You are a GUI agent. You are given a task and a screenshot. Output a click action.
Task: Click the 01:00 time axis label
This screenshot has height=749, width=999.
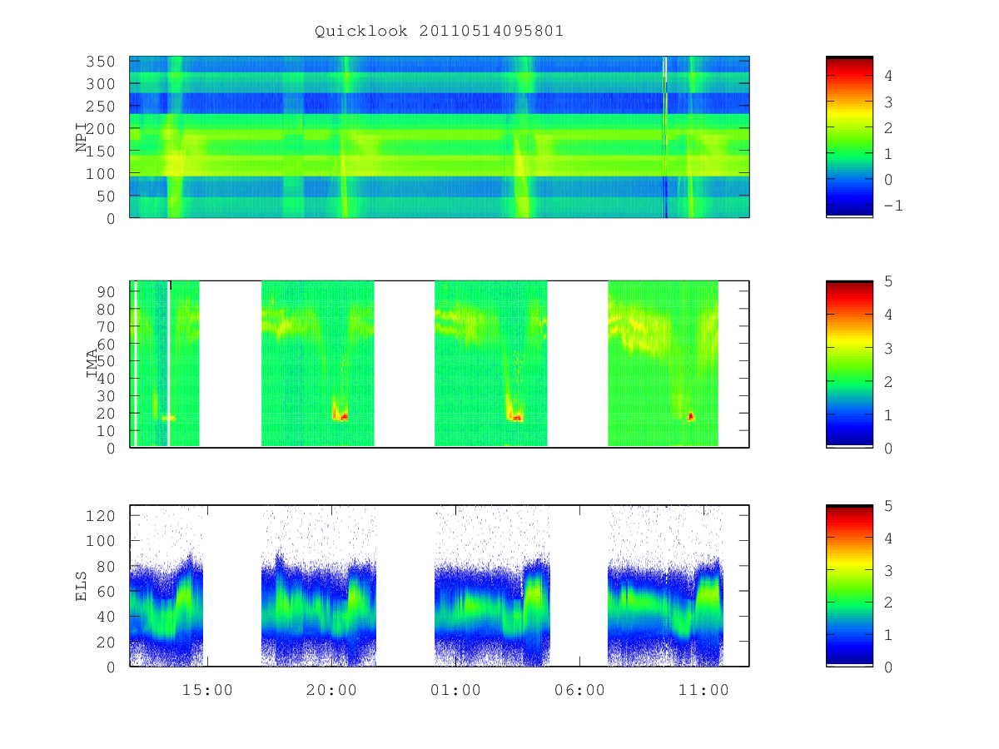click(455, 690)
